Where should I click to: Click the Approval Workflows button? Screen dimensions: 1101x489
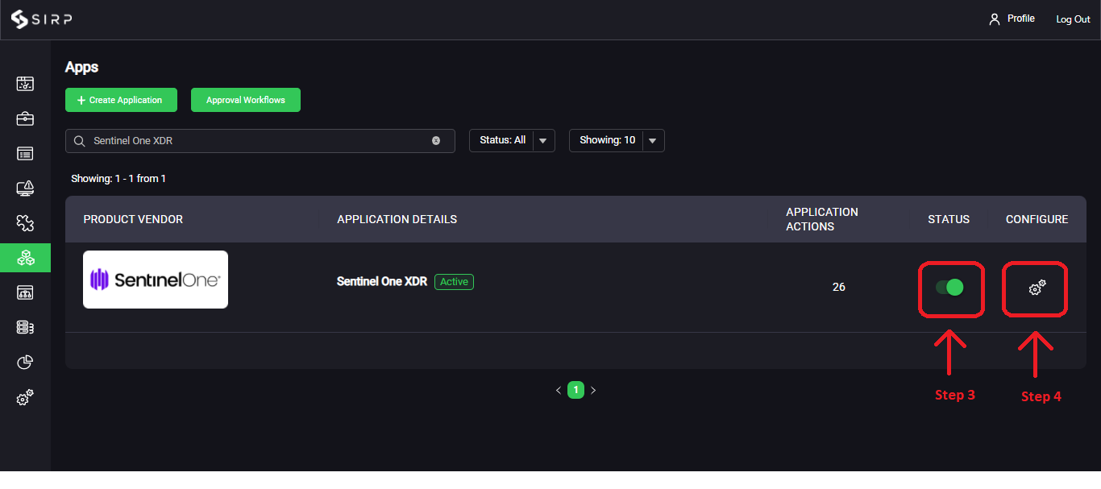246,100
